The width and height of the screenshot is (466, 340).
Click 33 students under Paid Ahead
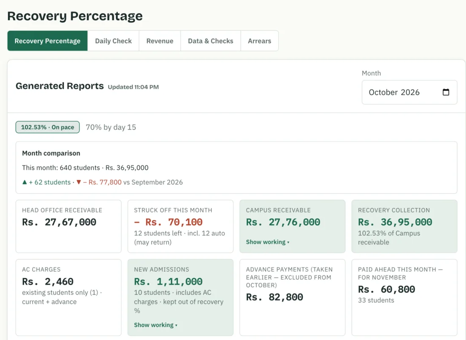pos(376,300)
